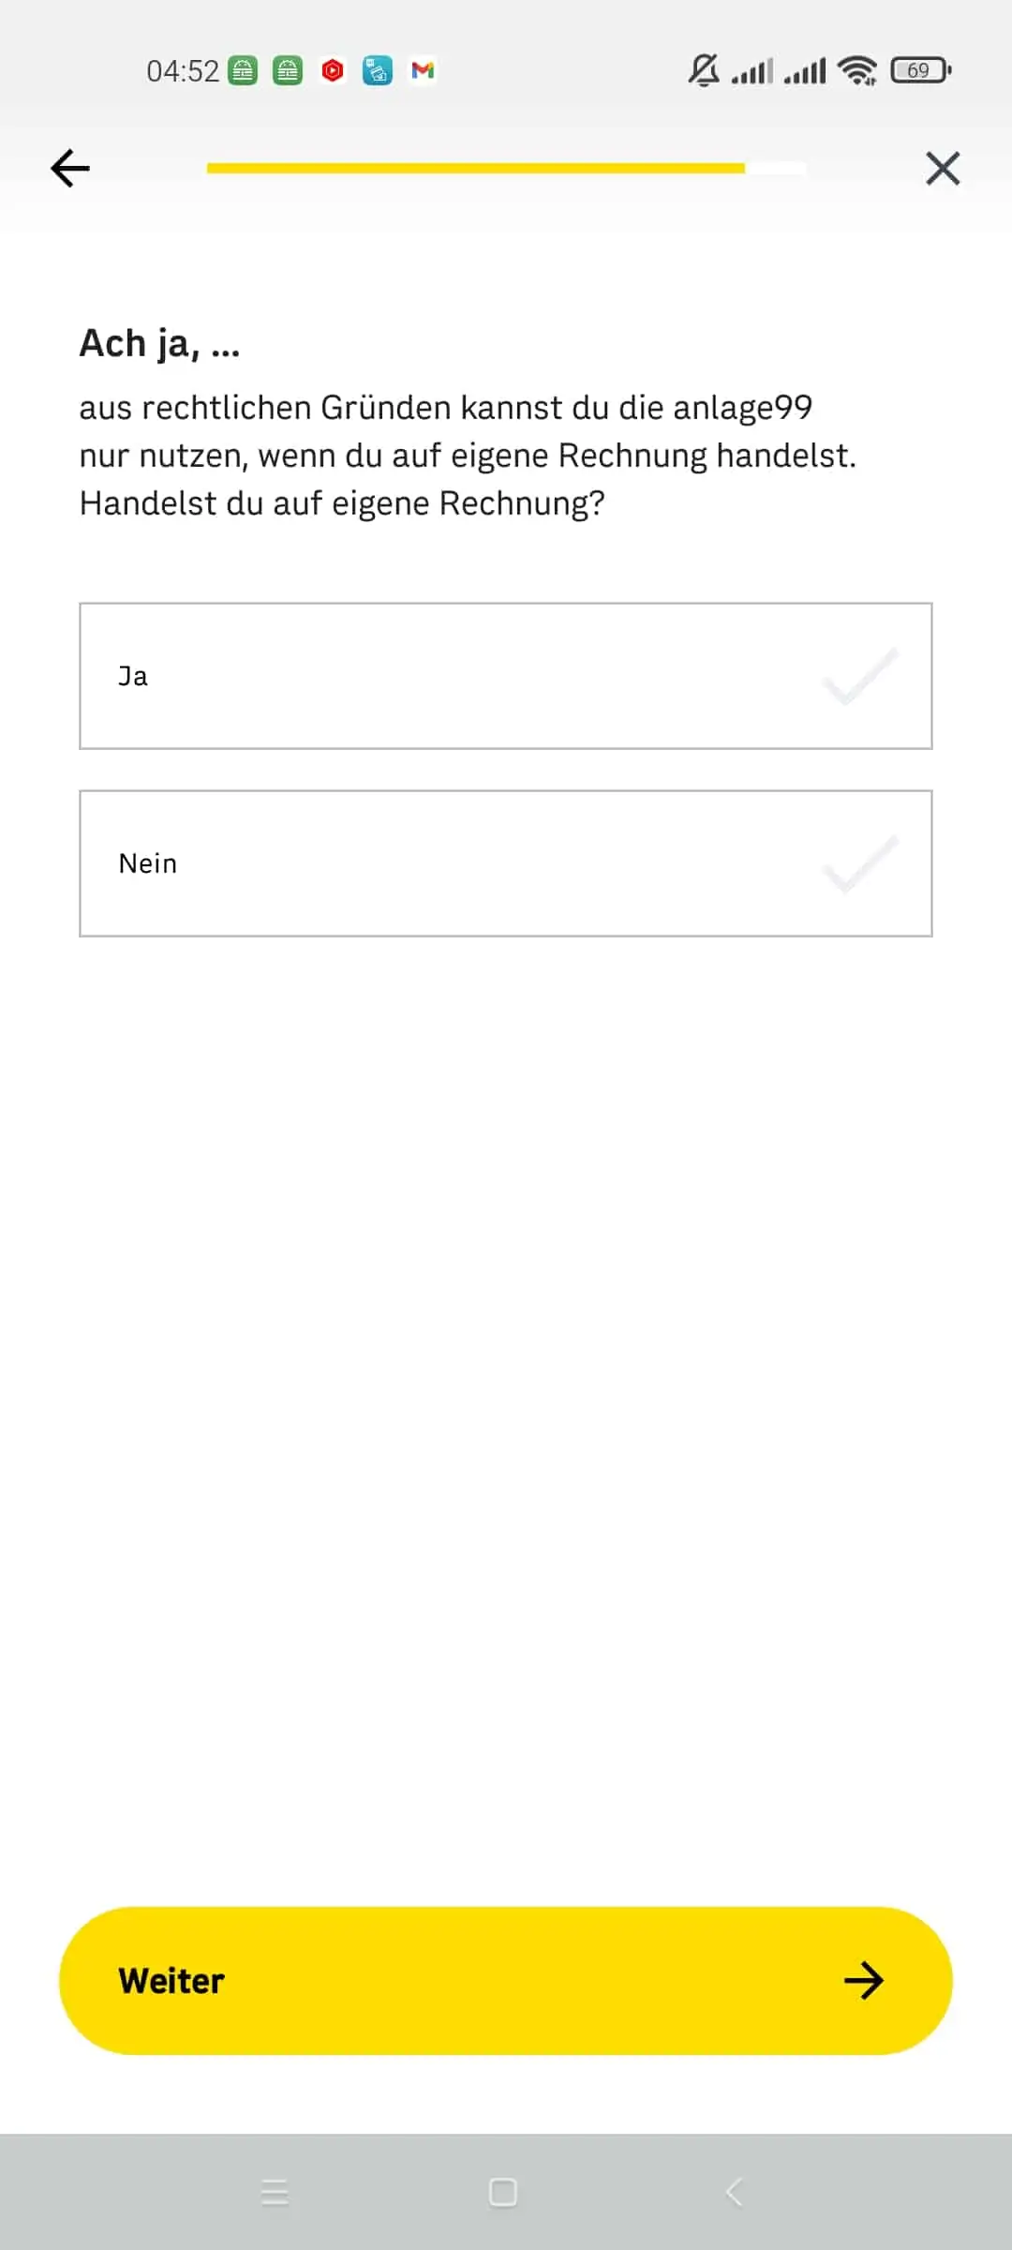The image size is (1012, 2250).
Task: Tap the Android home square button
Action: pos(503,2192)
